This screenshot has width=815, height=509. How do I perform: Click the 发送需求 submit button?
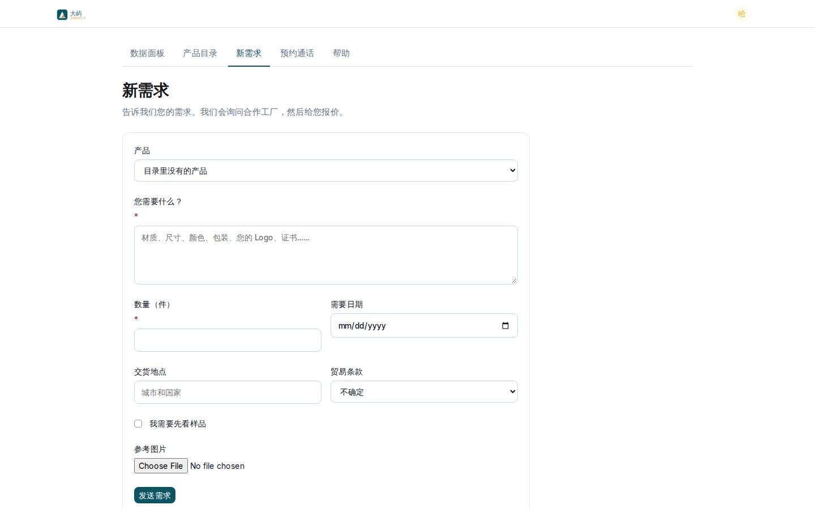(155, 495)
